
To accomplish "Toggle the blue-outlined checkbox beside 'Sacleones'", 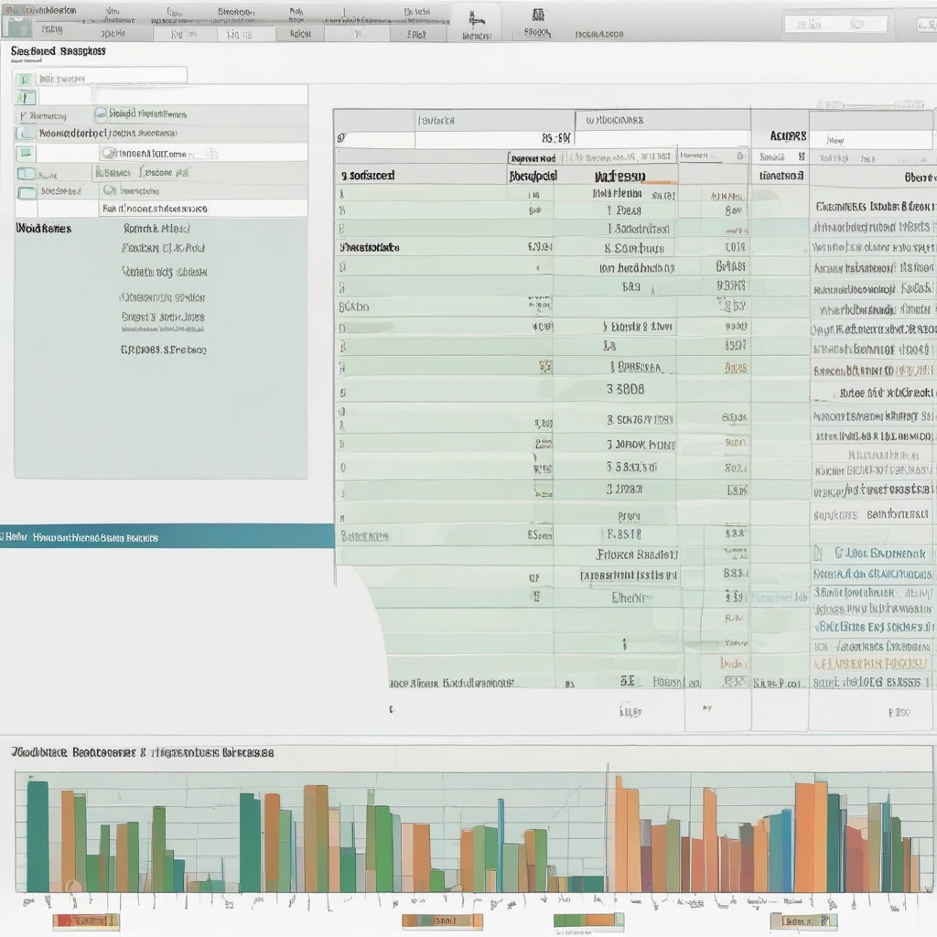I will (x=26, y=192).
